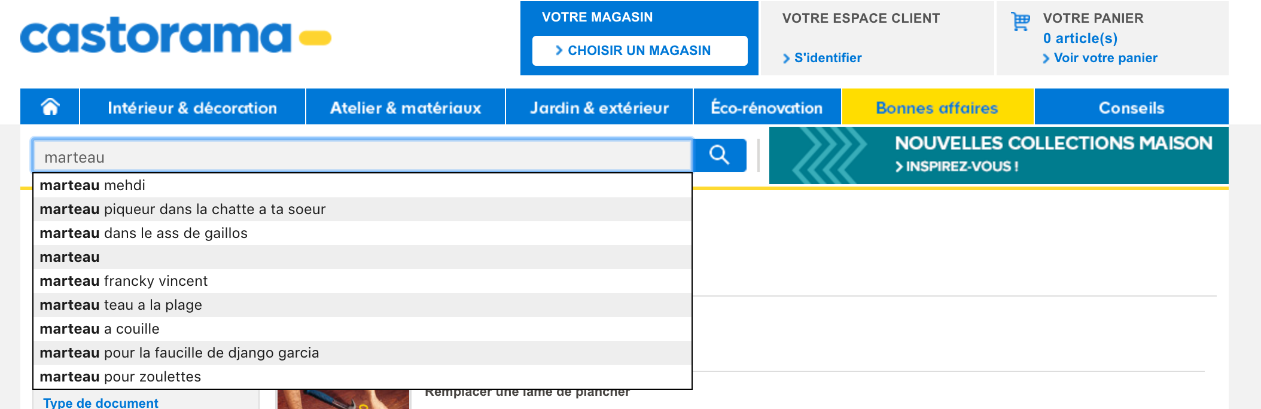Open the Intérieur & décoration menu
Image resolution: width=1261 pixels, height=409 pixels.
pos(192,108)
